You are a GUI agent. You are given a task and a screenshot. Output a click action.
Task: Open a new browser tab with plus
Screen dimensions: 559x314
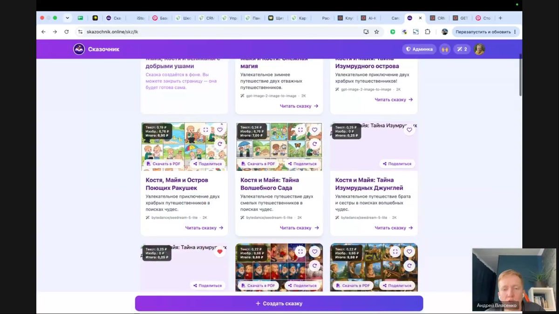500,18
